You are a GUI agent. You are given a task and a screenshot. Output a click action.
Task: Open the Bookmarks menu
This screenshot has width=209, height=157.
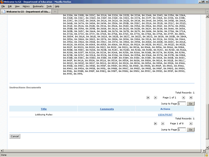(x=38, y=6)
